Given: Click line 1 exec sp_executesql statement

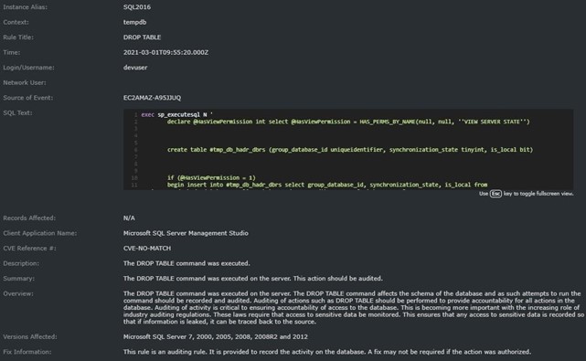Looking at the screenshot, I should click(176, 115).
